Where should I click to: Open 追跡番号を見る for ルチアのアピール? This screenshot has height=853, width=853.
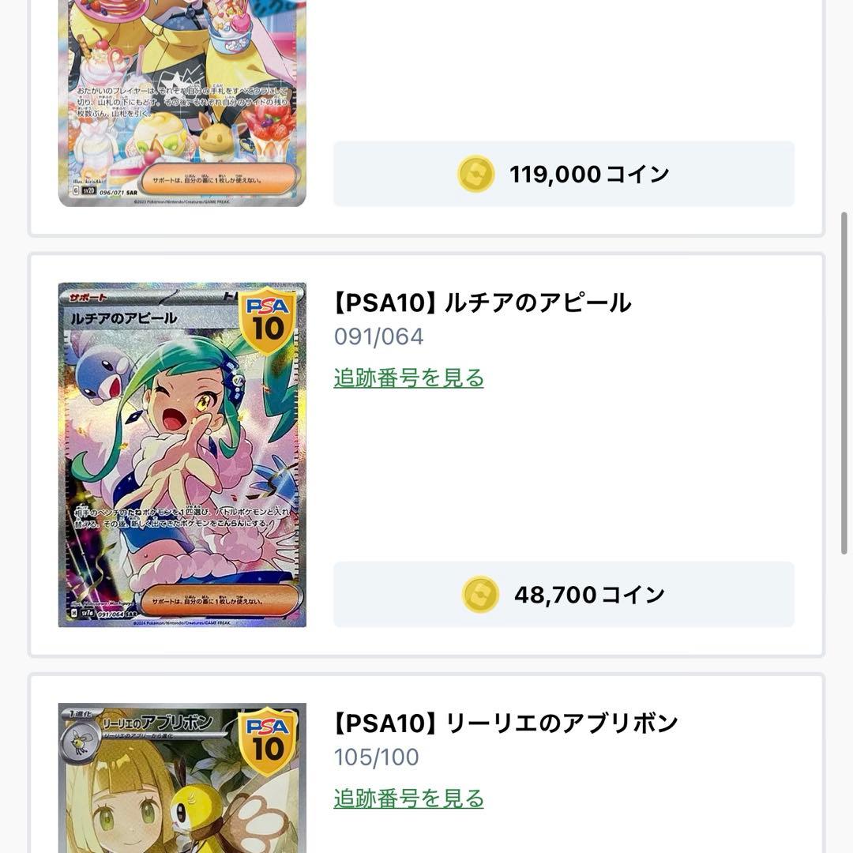coord(408,378)
